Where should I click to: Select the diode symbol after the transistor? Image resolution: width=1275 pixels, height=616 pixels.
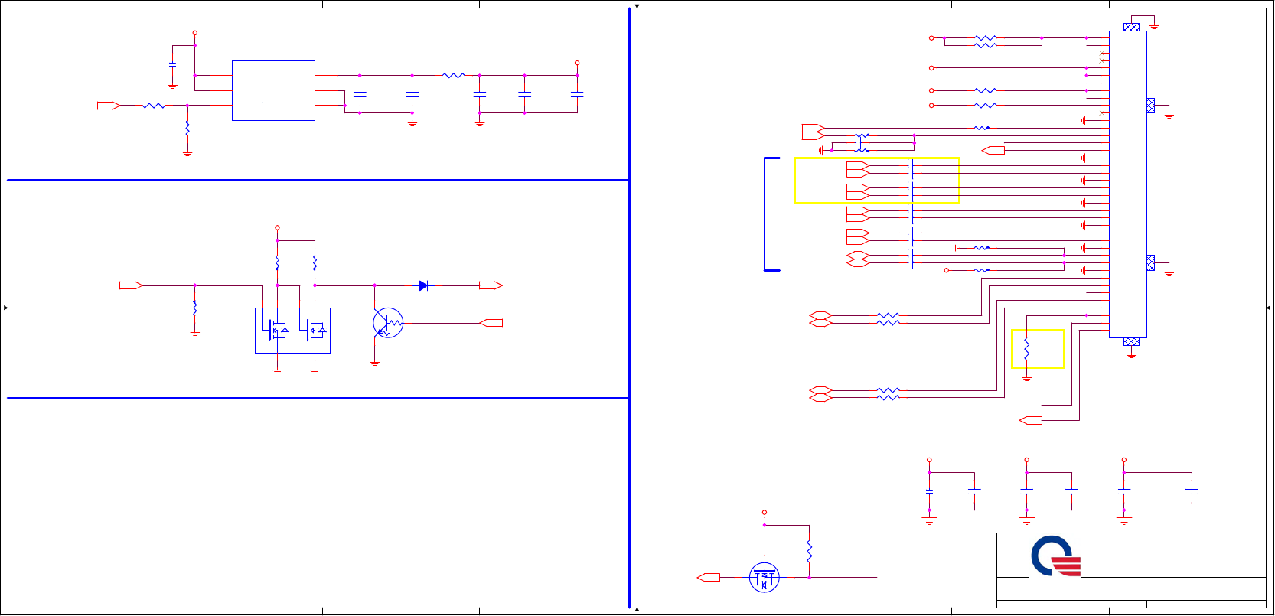coord(423,285)
